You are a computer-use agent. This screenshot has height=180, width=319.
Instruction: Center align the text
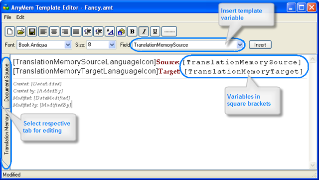[54, 31]
